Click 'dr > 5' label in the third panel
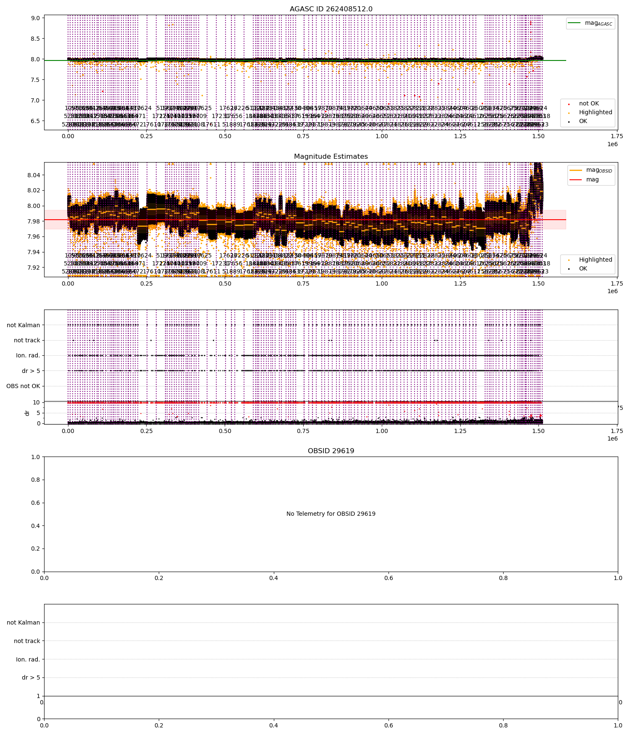Screen dimensions: 630x735 [31, 371]
